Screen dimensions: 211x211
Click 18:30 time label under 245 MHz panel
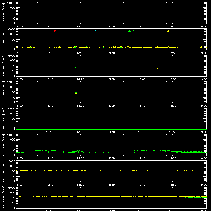[x=111, y=27]
